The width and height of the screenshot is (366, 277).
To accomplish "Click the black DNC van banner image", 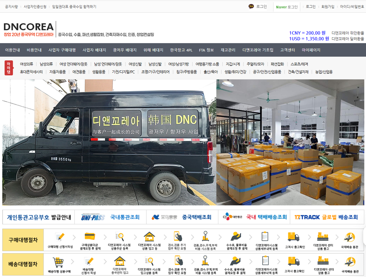I will click(x=109, y=142).
